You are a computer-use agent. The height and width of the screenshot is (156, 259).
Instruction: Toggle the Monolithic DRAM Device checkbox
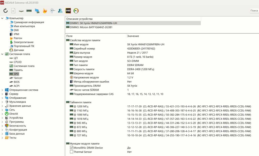[x=71, y=148]
